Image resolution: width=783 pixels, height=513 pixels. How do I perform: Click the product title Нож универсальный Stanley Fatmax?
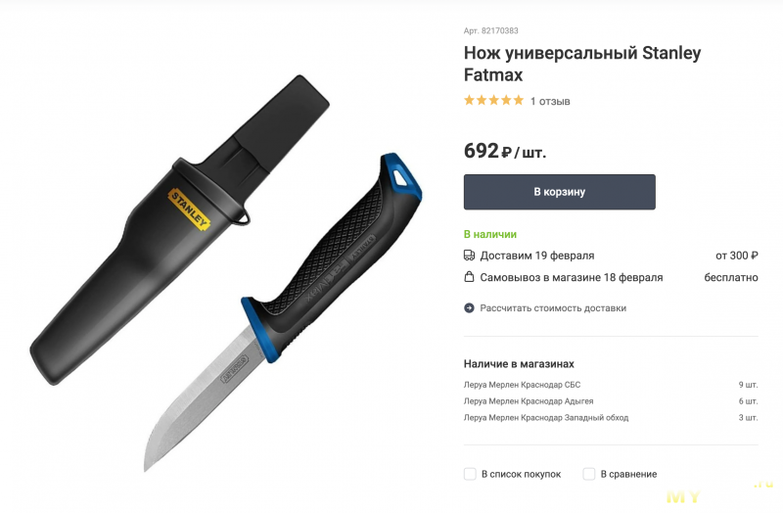click(x=582, y=64)
